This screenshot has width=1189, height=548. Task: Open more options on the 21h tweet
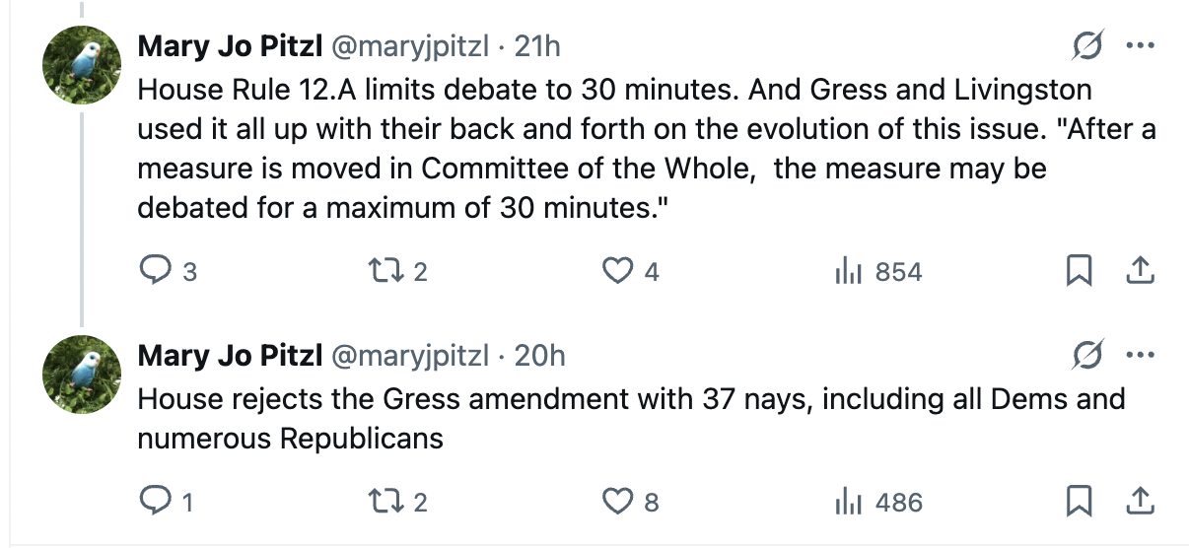coord(1140,46)
